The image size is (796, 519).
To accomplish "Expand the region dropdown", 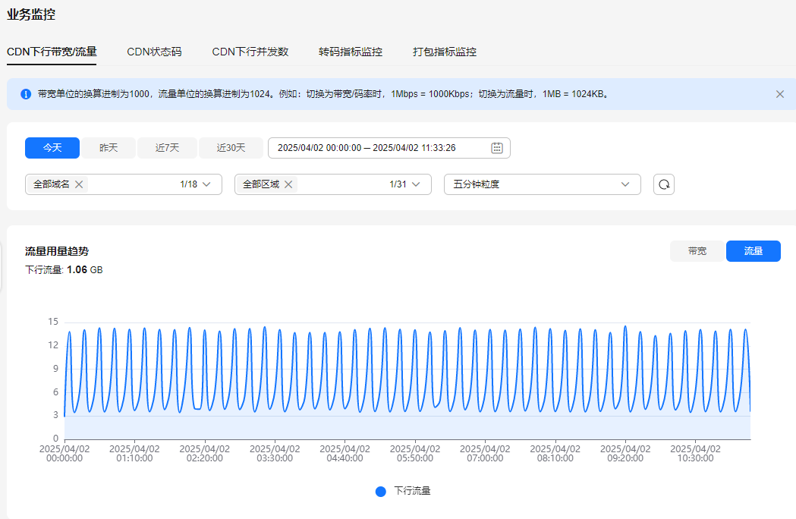I will tap(417, 184).
